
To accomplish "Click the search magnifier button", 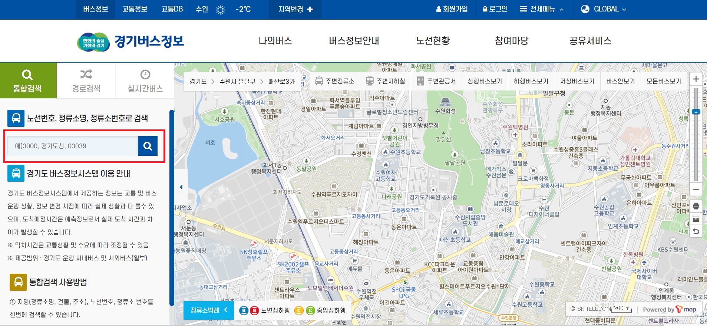I will click(148, 146).
